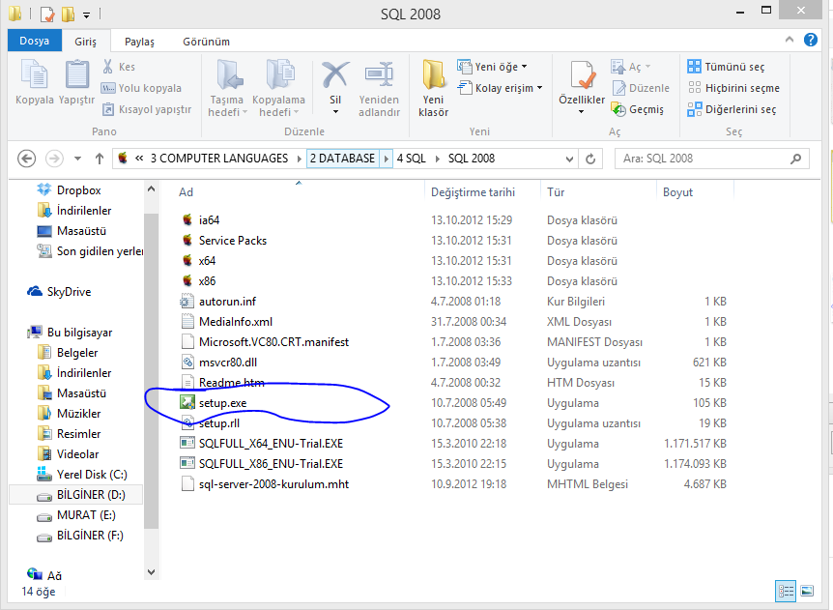
Task: Select Bu bilgisayar in the sidebar
Action: [x=79, y=333]
